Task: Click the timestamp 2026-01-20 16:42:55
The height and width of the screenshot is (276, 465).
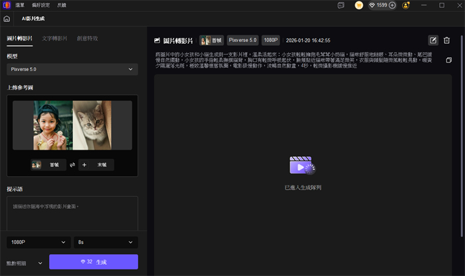Action: point(308,41)
